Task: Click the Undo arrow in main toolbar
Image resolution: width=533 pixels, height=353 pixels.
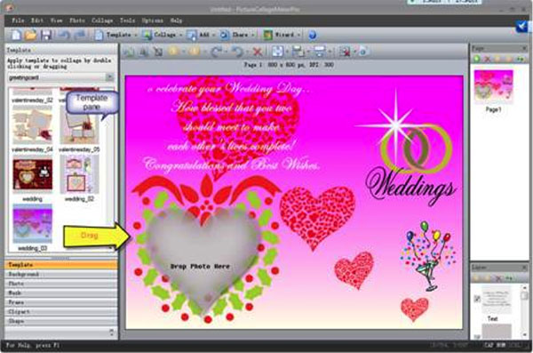Action: pyautogui.click(x=64, y=35)
